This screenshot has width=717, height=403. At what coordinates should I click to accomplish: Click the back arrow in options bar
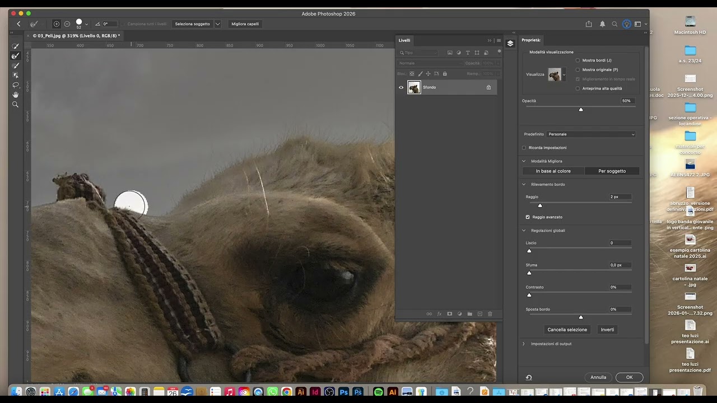(18, 24)
